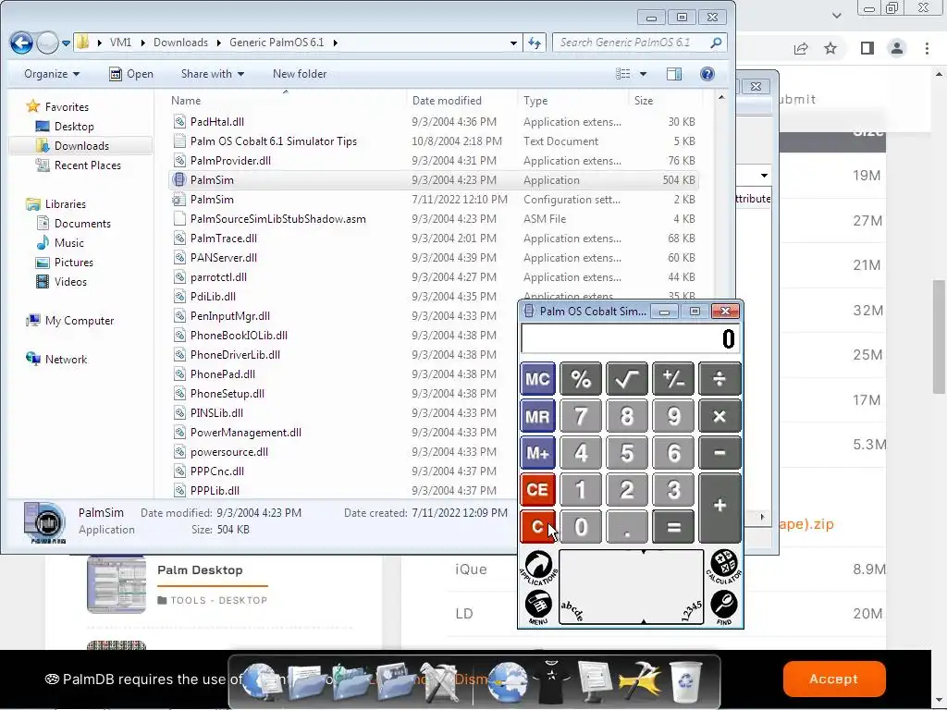The image size is (947, 710).
Task: Open the Share with menu
Action: (213, 74)
